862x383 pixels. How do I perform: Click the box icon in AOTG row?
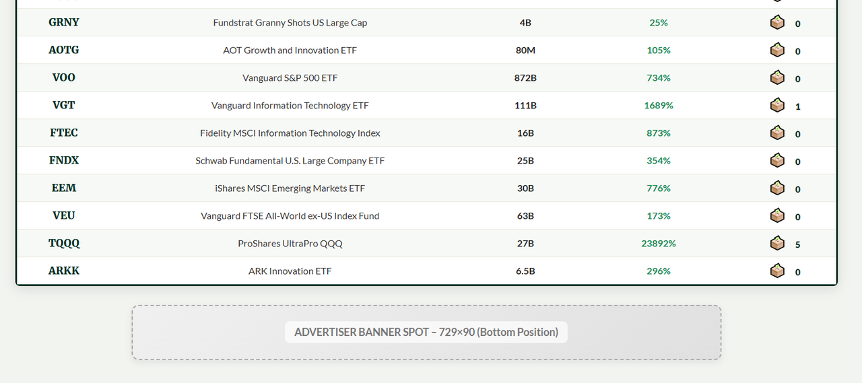click(x=777, y=50)
